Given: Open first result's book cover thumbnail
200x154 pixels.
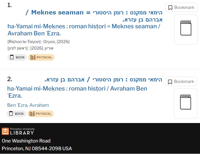Looking at the screenshot, I should pyautogui.click(x=186, y=30).
